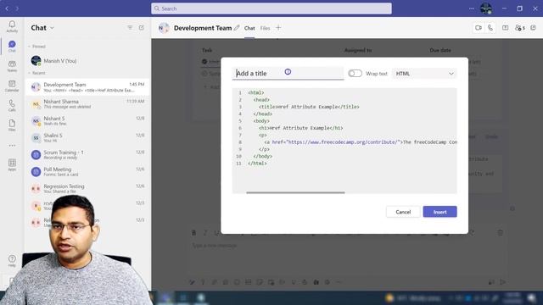Screen dimensions: 543x305
Task: Open the Scrum Training - 1 chat
Action: pos(87,155)
